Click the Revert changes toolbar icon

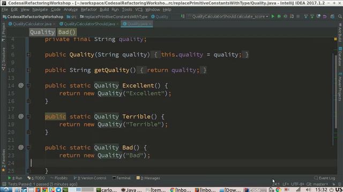325,17
